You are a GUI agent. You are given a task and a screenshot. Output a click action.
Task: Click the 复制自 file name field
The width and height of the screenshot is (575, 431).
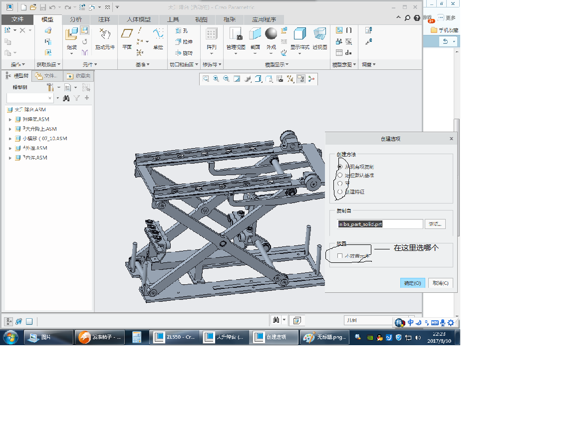coord(379,224)
